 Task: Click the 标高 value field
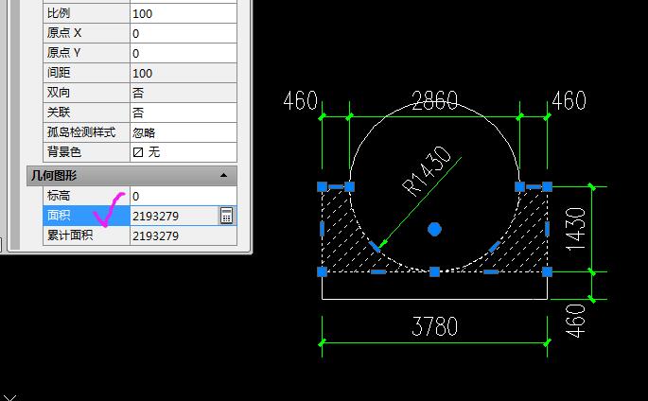(x=184, y=196)
